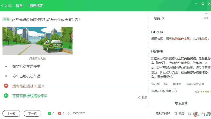Click the 单选 single-choice badge

(6, 20)
